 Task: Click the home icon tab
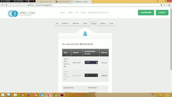[57, 23]
